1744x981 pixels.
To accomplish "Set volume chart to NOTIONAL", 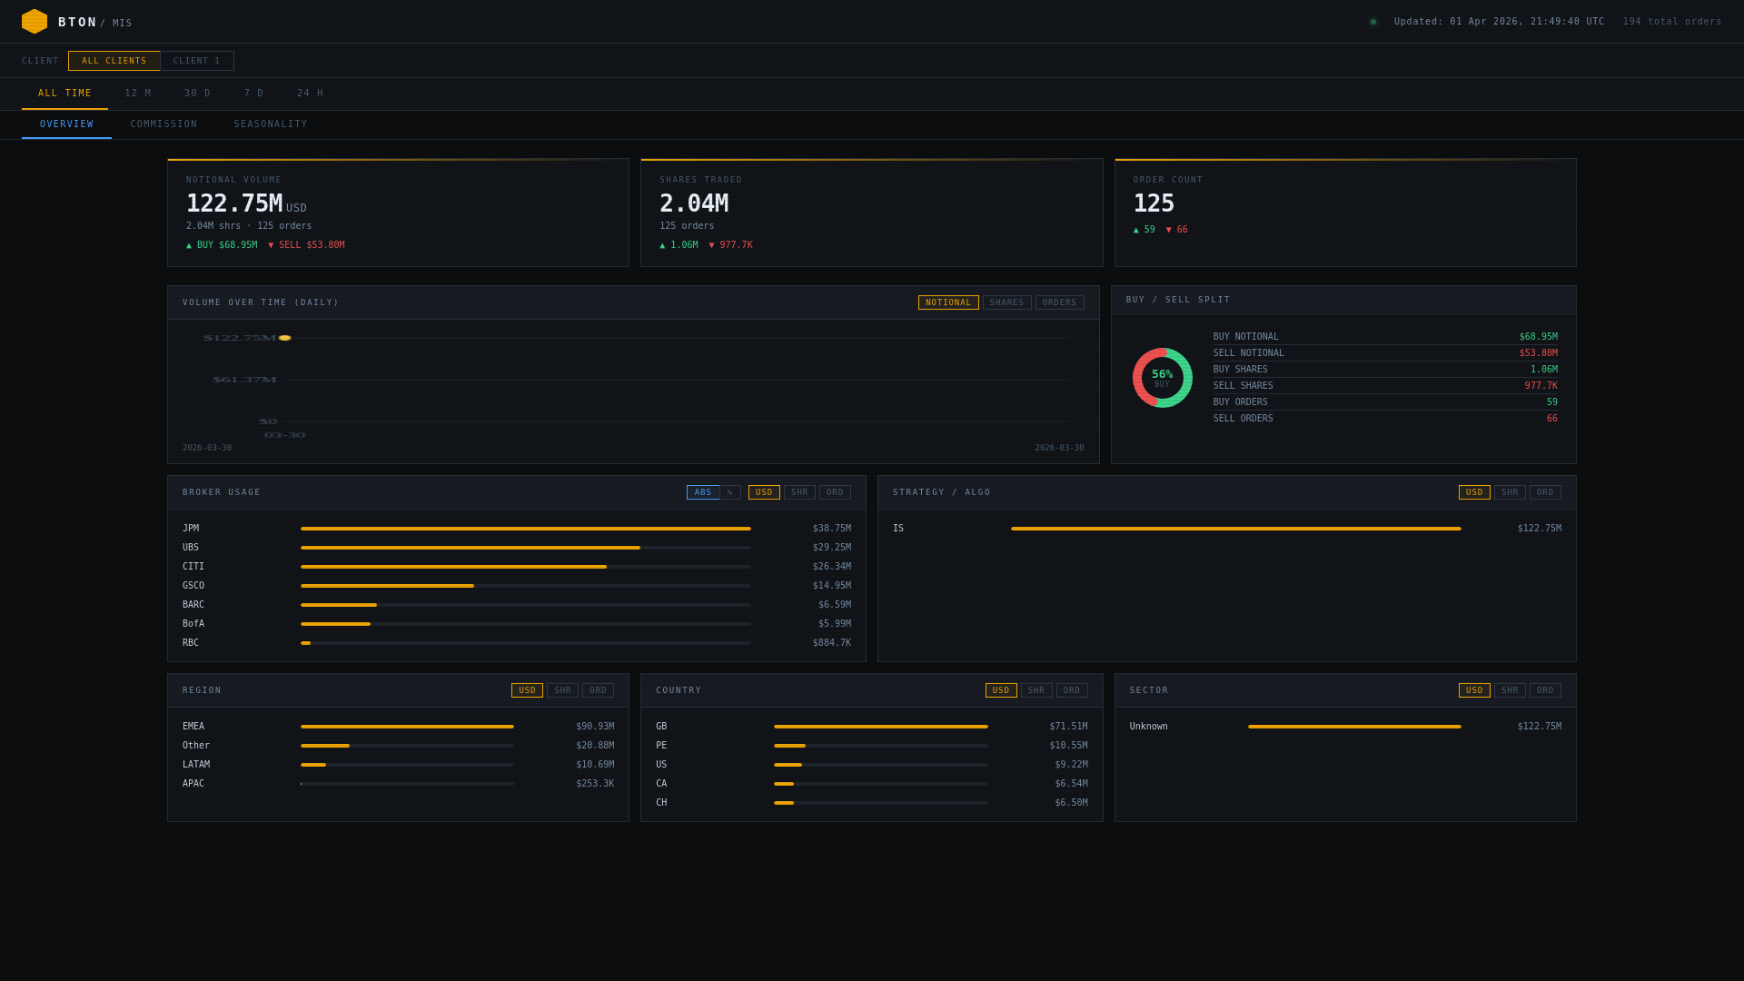I will click(948, 302).
